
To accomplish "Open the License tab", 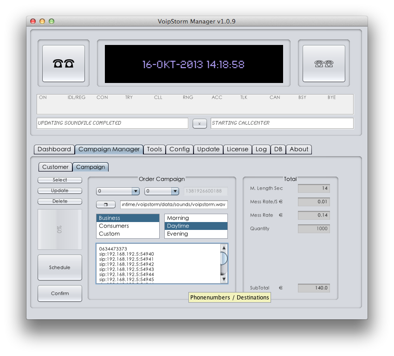I will tap(237, 149).
